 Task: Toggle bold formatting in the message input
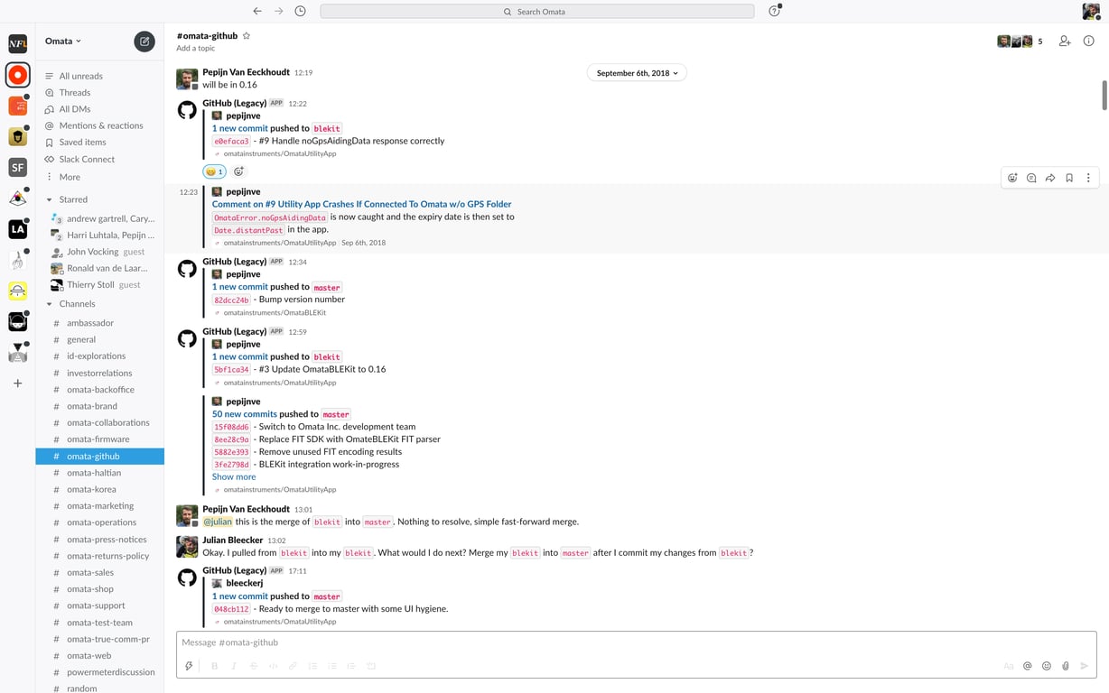tap(214, 665)
